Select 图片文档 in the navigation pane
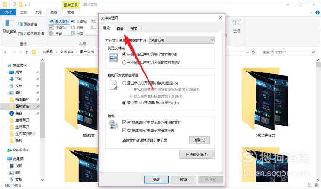This screenshot has height=189, width=321. click(x=22, y=106)
